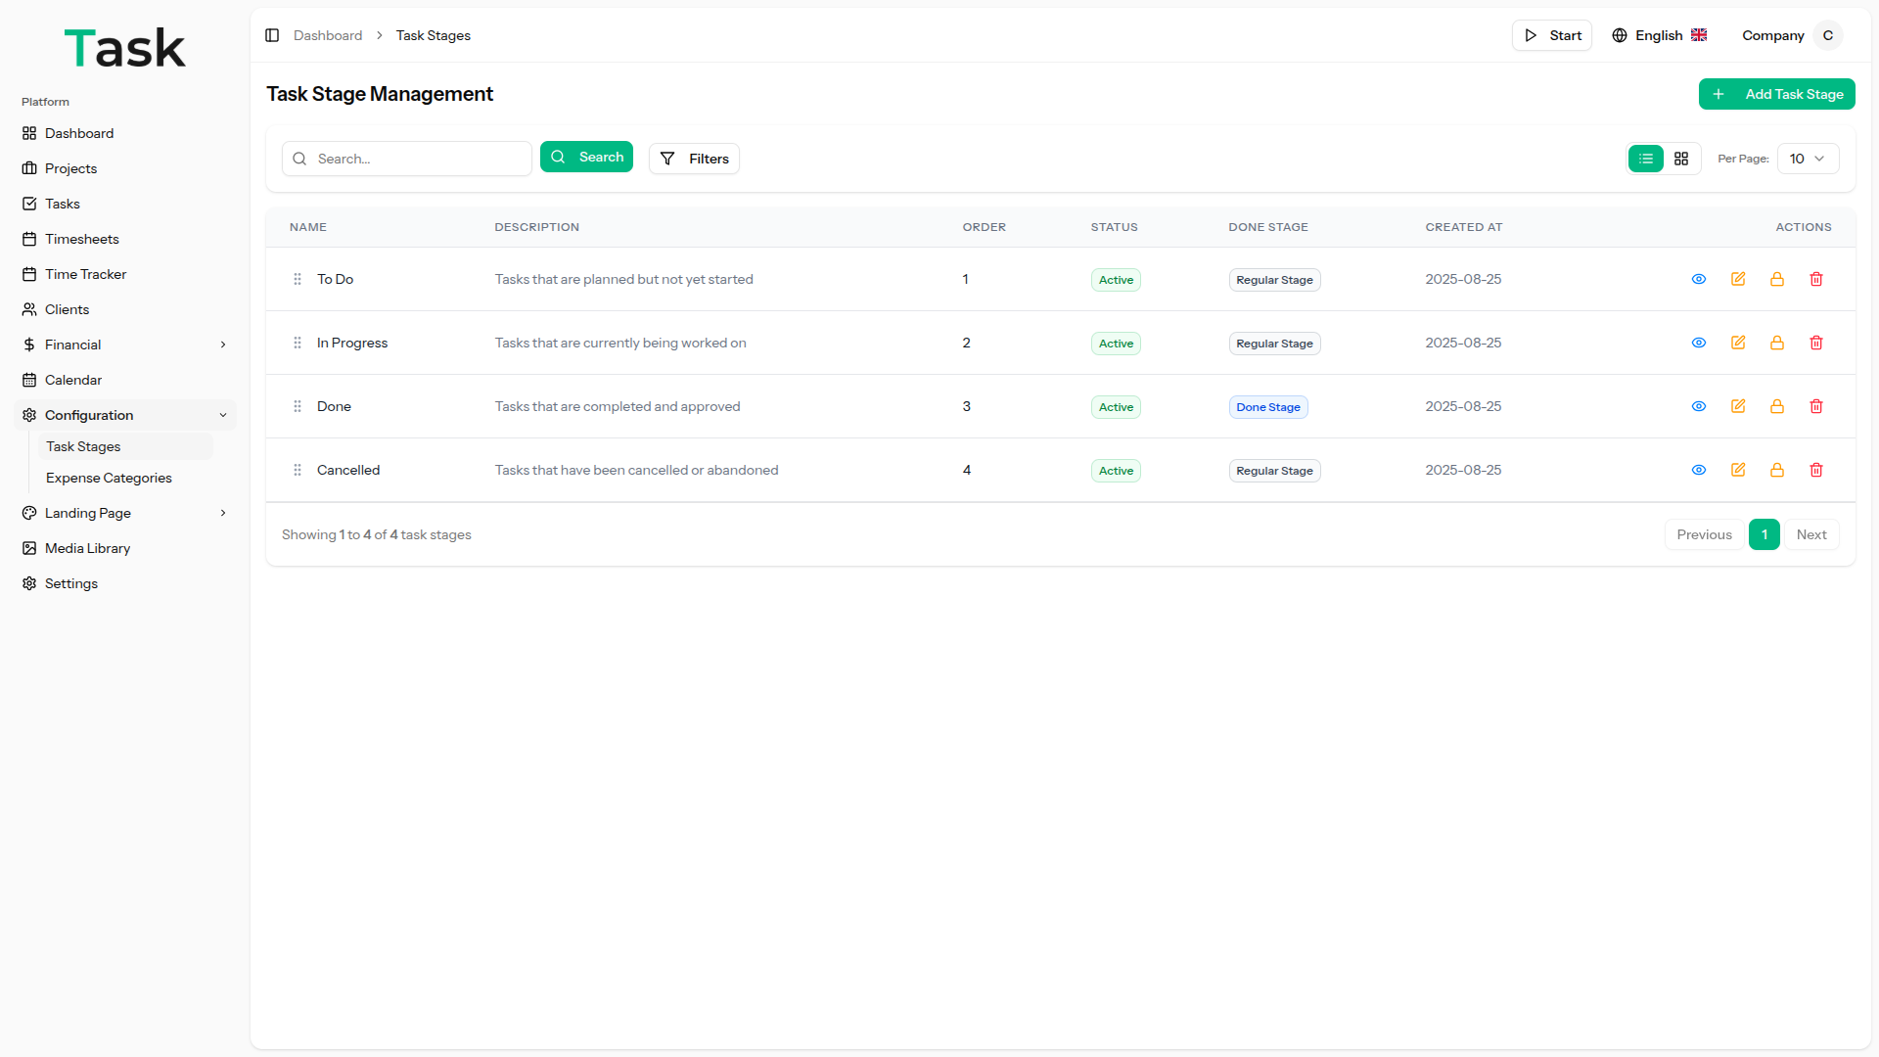Screen dimensions: 1879x1057
Task: Collapse sidebar using the panel icon
Action: 272,35
